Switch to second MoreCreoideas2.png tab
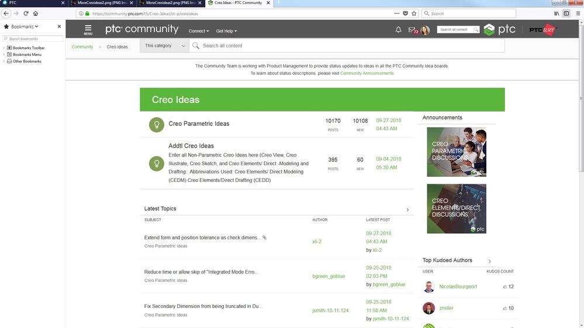The width and height of the screenshot is (584, 328). 170,2
